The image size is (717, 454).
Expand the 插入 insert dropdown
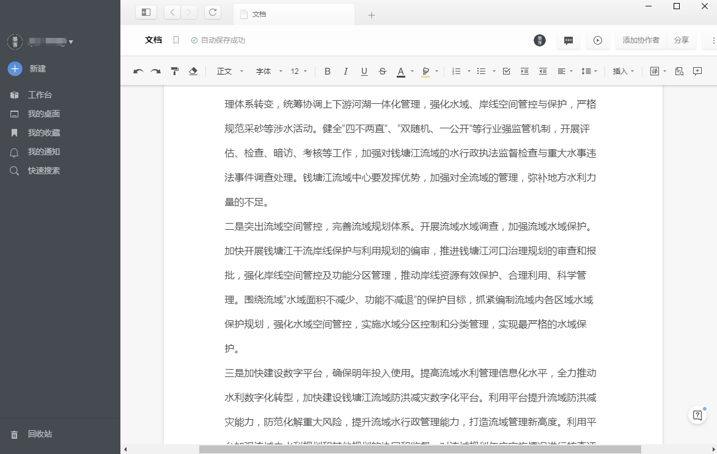pyautogui.click(x=623, y=71)
